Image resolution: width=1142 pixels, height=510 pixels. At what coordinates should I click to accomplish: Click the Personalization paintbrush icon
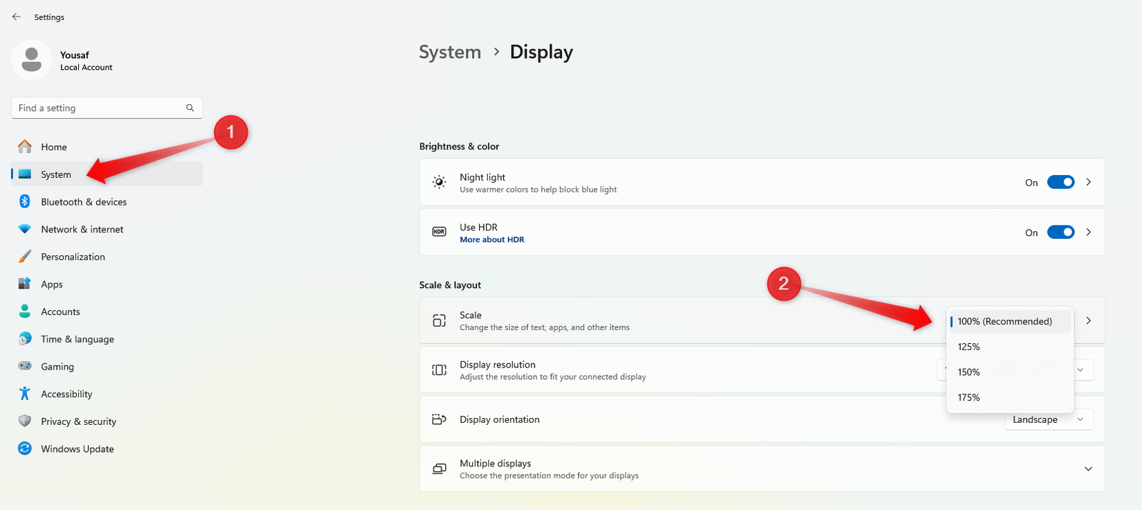25,257
